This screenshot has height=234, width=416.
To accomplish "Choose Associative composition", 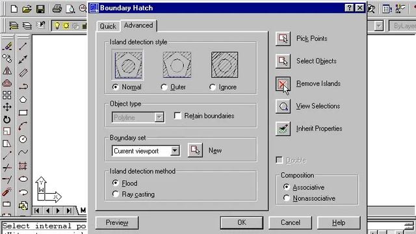I will pyautogui.click(x=286, y=187).
